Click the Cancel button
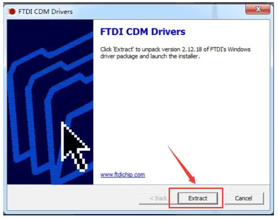Screen dimensions: 278x219 [244, 198]
